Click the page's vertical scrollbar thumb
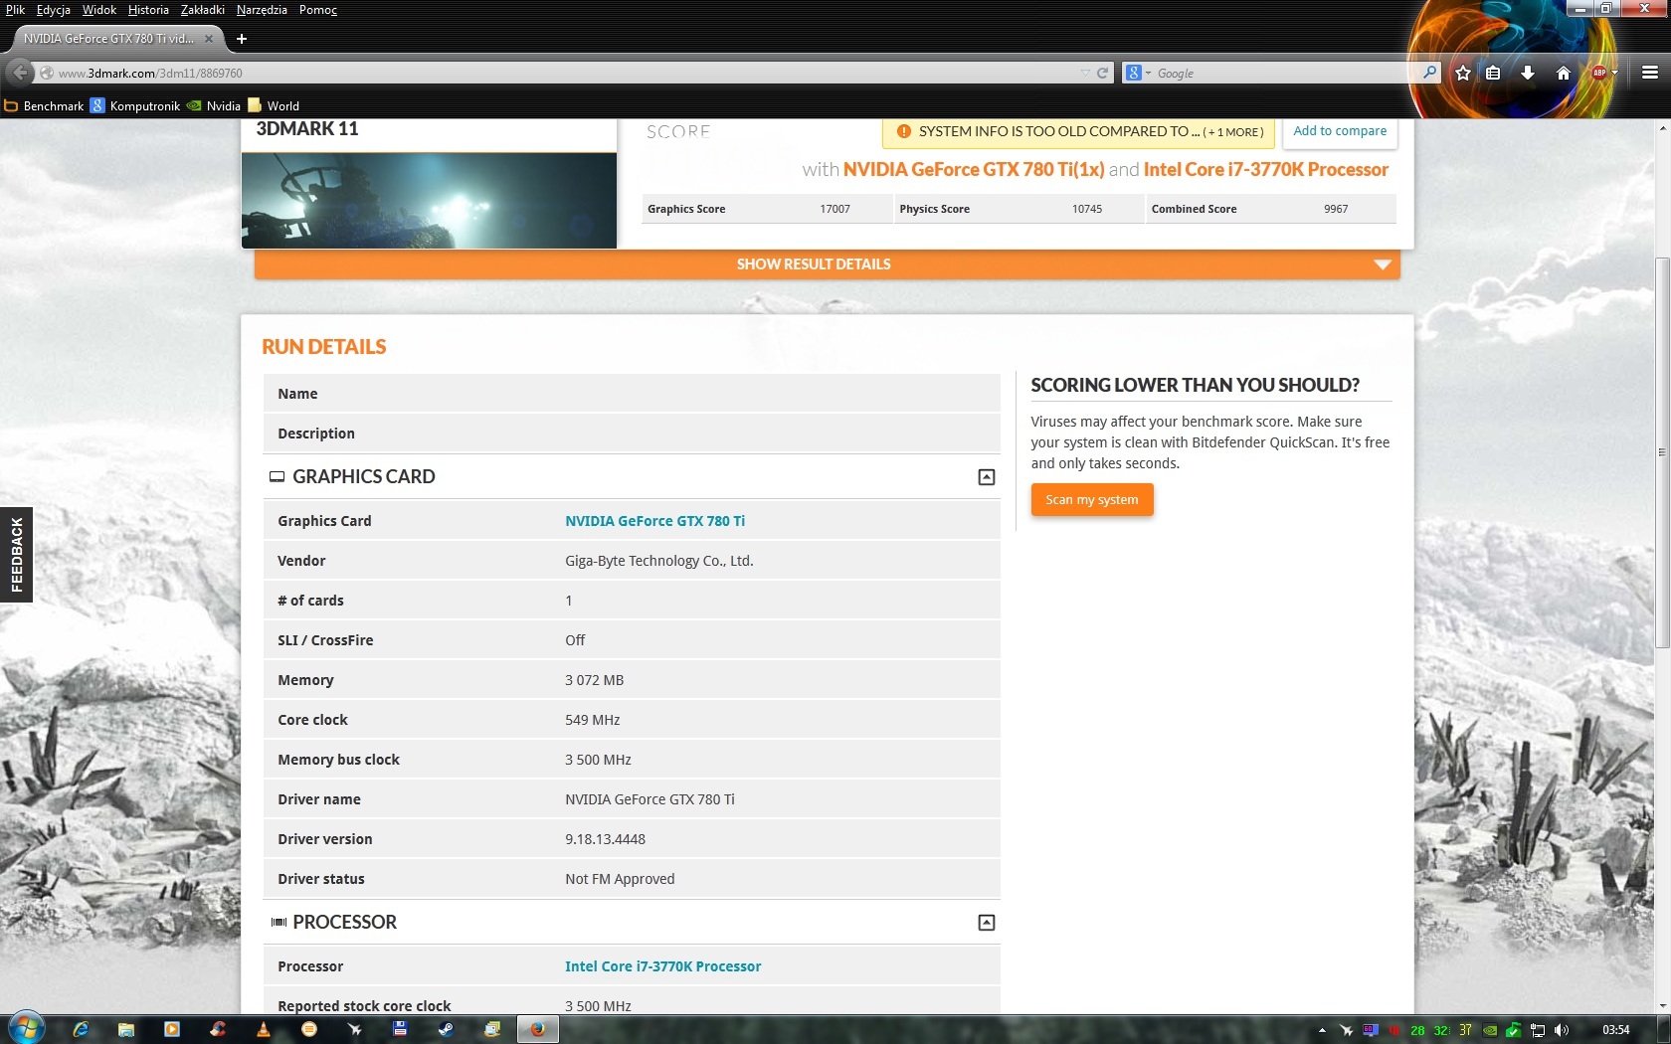The image size is (1671, 1044). [1662, 452]
